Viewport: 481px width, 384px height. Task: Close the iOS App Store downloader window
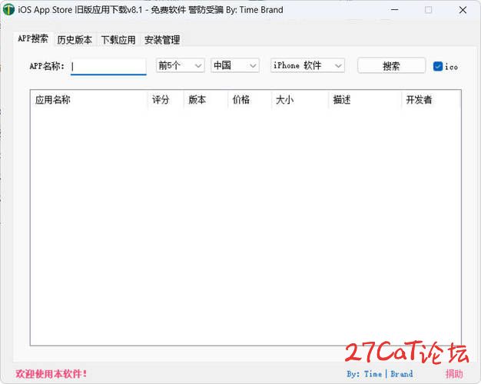tap(462, 10)
